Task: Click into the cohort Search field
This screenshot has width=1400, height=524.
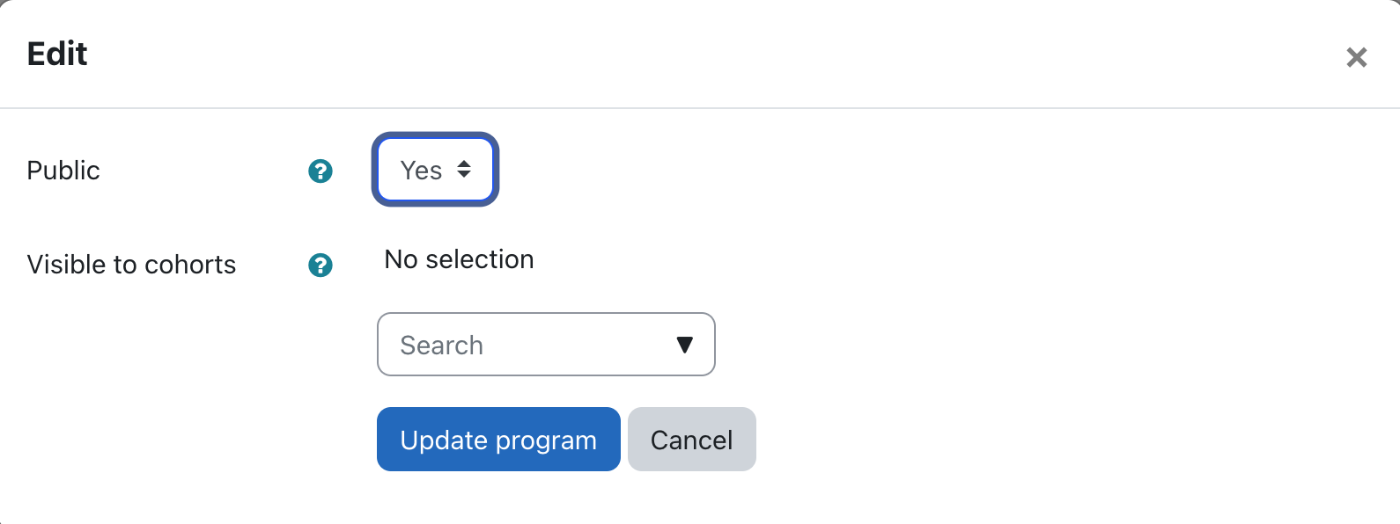Action: 528,345
